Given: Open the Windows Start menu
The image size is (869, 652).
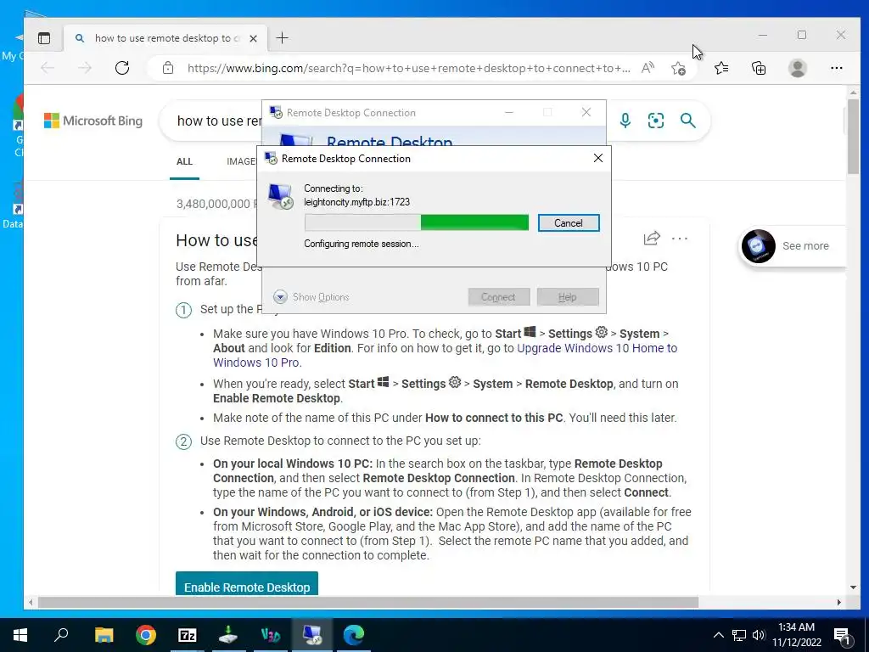Looking at the screenshot, I should pyautogui.click(x=20, y=635).
